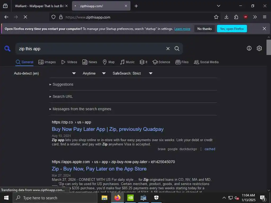Accept Yes, open Firefox button

click(x=232, y=29)
